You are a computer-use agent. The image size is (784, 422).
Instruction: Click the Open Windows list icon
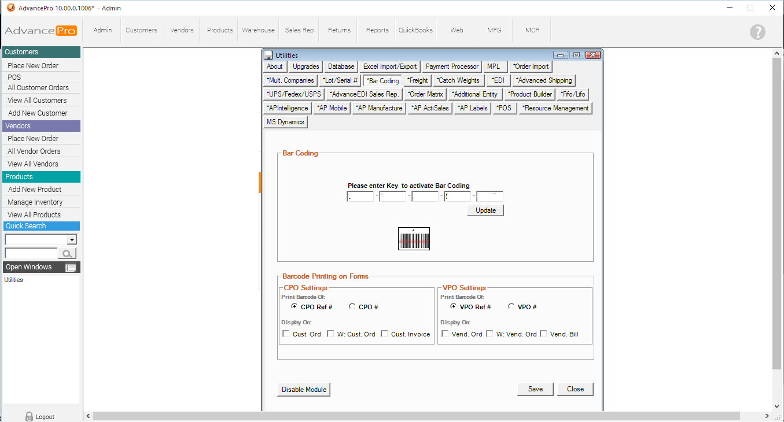click(71, 268)
